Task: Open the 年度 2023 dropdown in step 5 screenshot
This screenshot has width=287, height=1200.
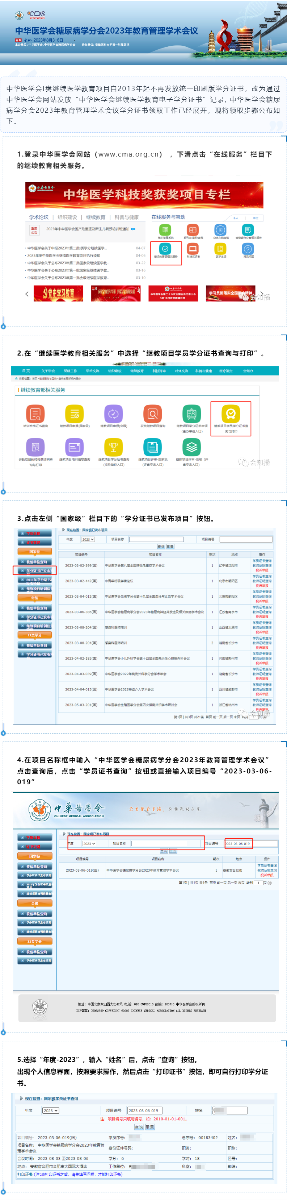Action: [x=50, y=1110]
